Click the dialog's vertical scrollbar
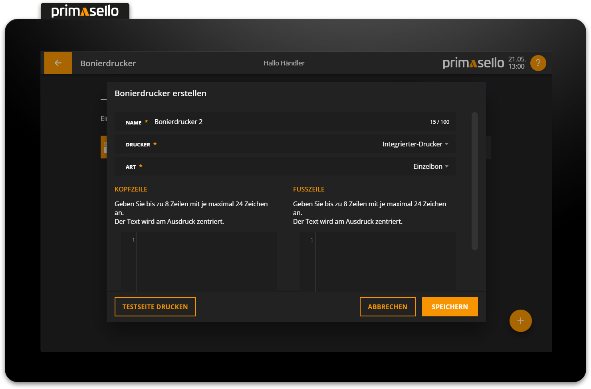Screen dimensions: 591x389 tap(474, 181)
